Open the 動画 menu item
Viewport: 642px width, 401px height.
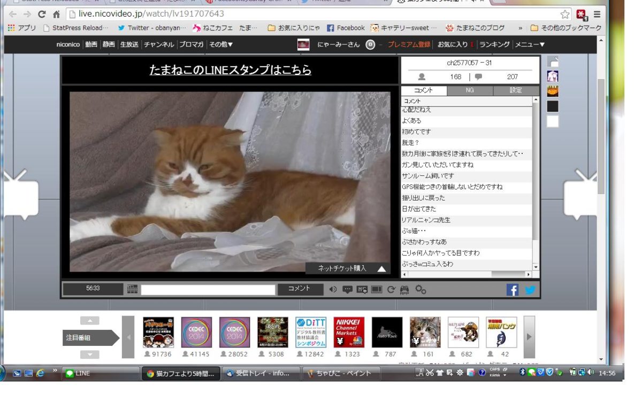[91, 44]
